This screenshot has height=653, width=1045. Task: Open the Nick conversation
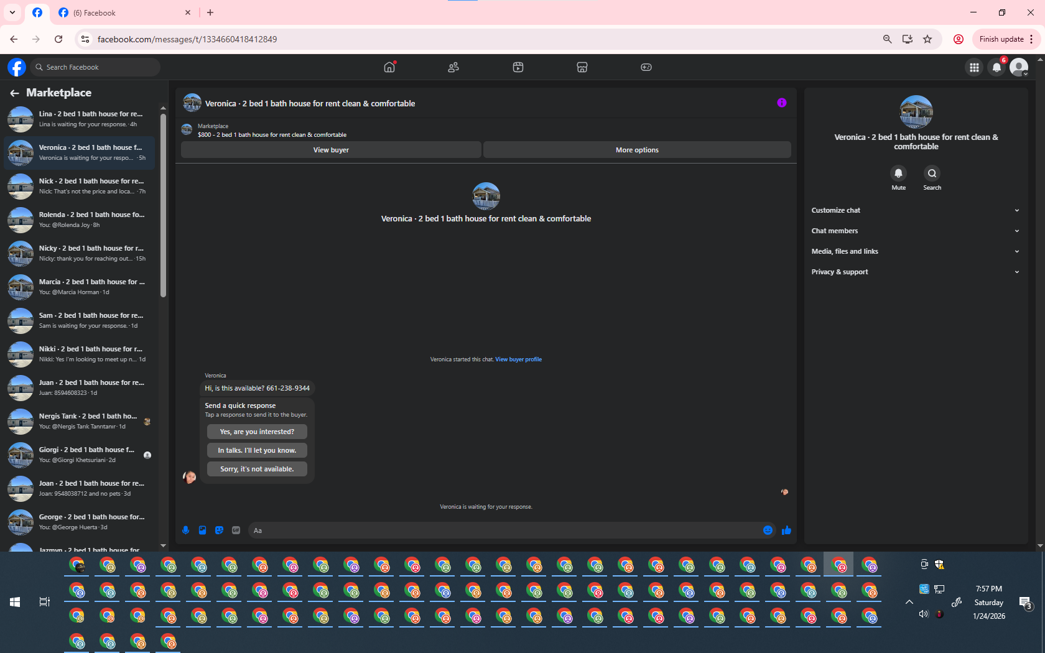80,187
